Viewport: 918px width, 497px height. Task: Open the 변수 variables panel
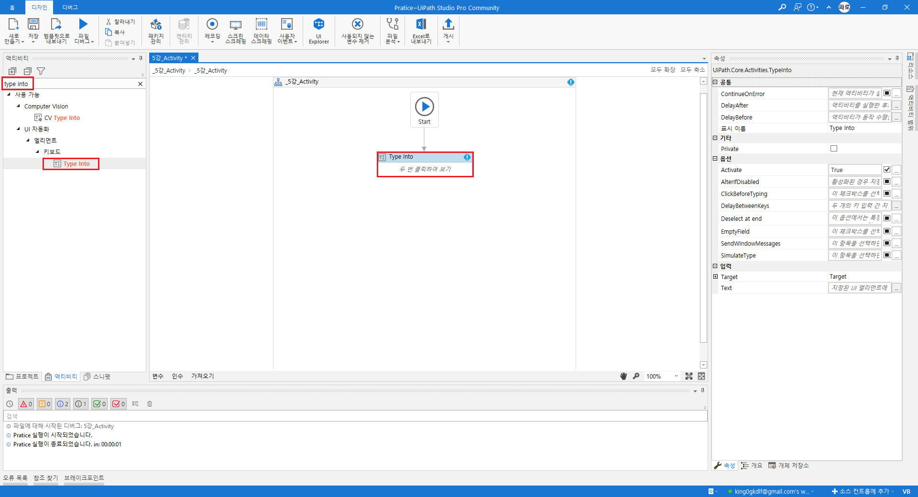click(158, 376)
